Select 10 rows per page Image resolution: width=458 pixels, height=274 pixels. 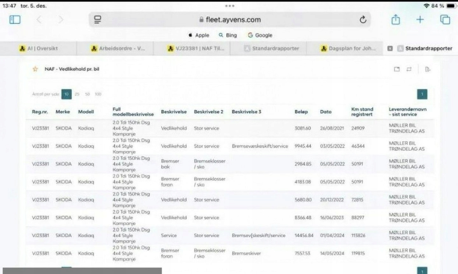click(66, 94)
